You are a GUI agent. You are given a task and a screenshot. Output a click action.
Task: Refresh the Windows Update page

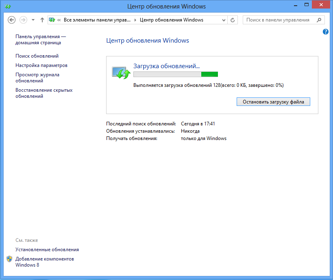[x=233, y=20]
